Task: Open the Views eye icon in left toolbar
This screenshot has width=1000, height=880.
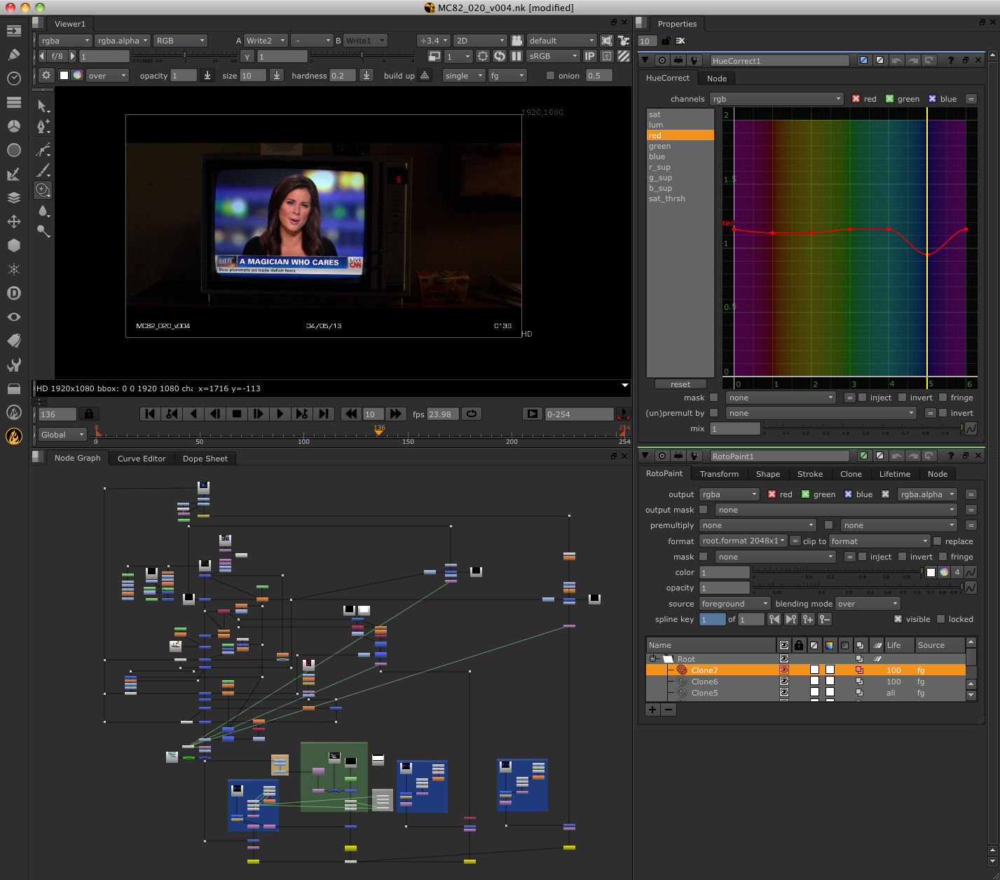Action: tap(13, 317)
